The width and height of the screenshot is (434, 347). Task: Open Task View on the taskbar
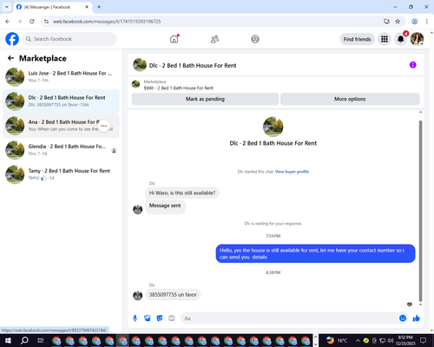click(41, 340)
